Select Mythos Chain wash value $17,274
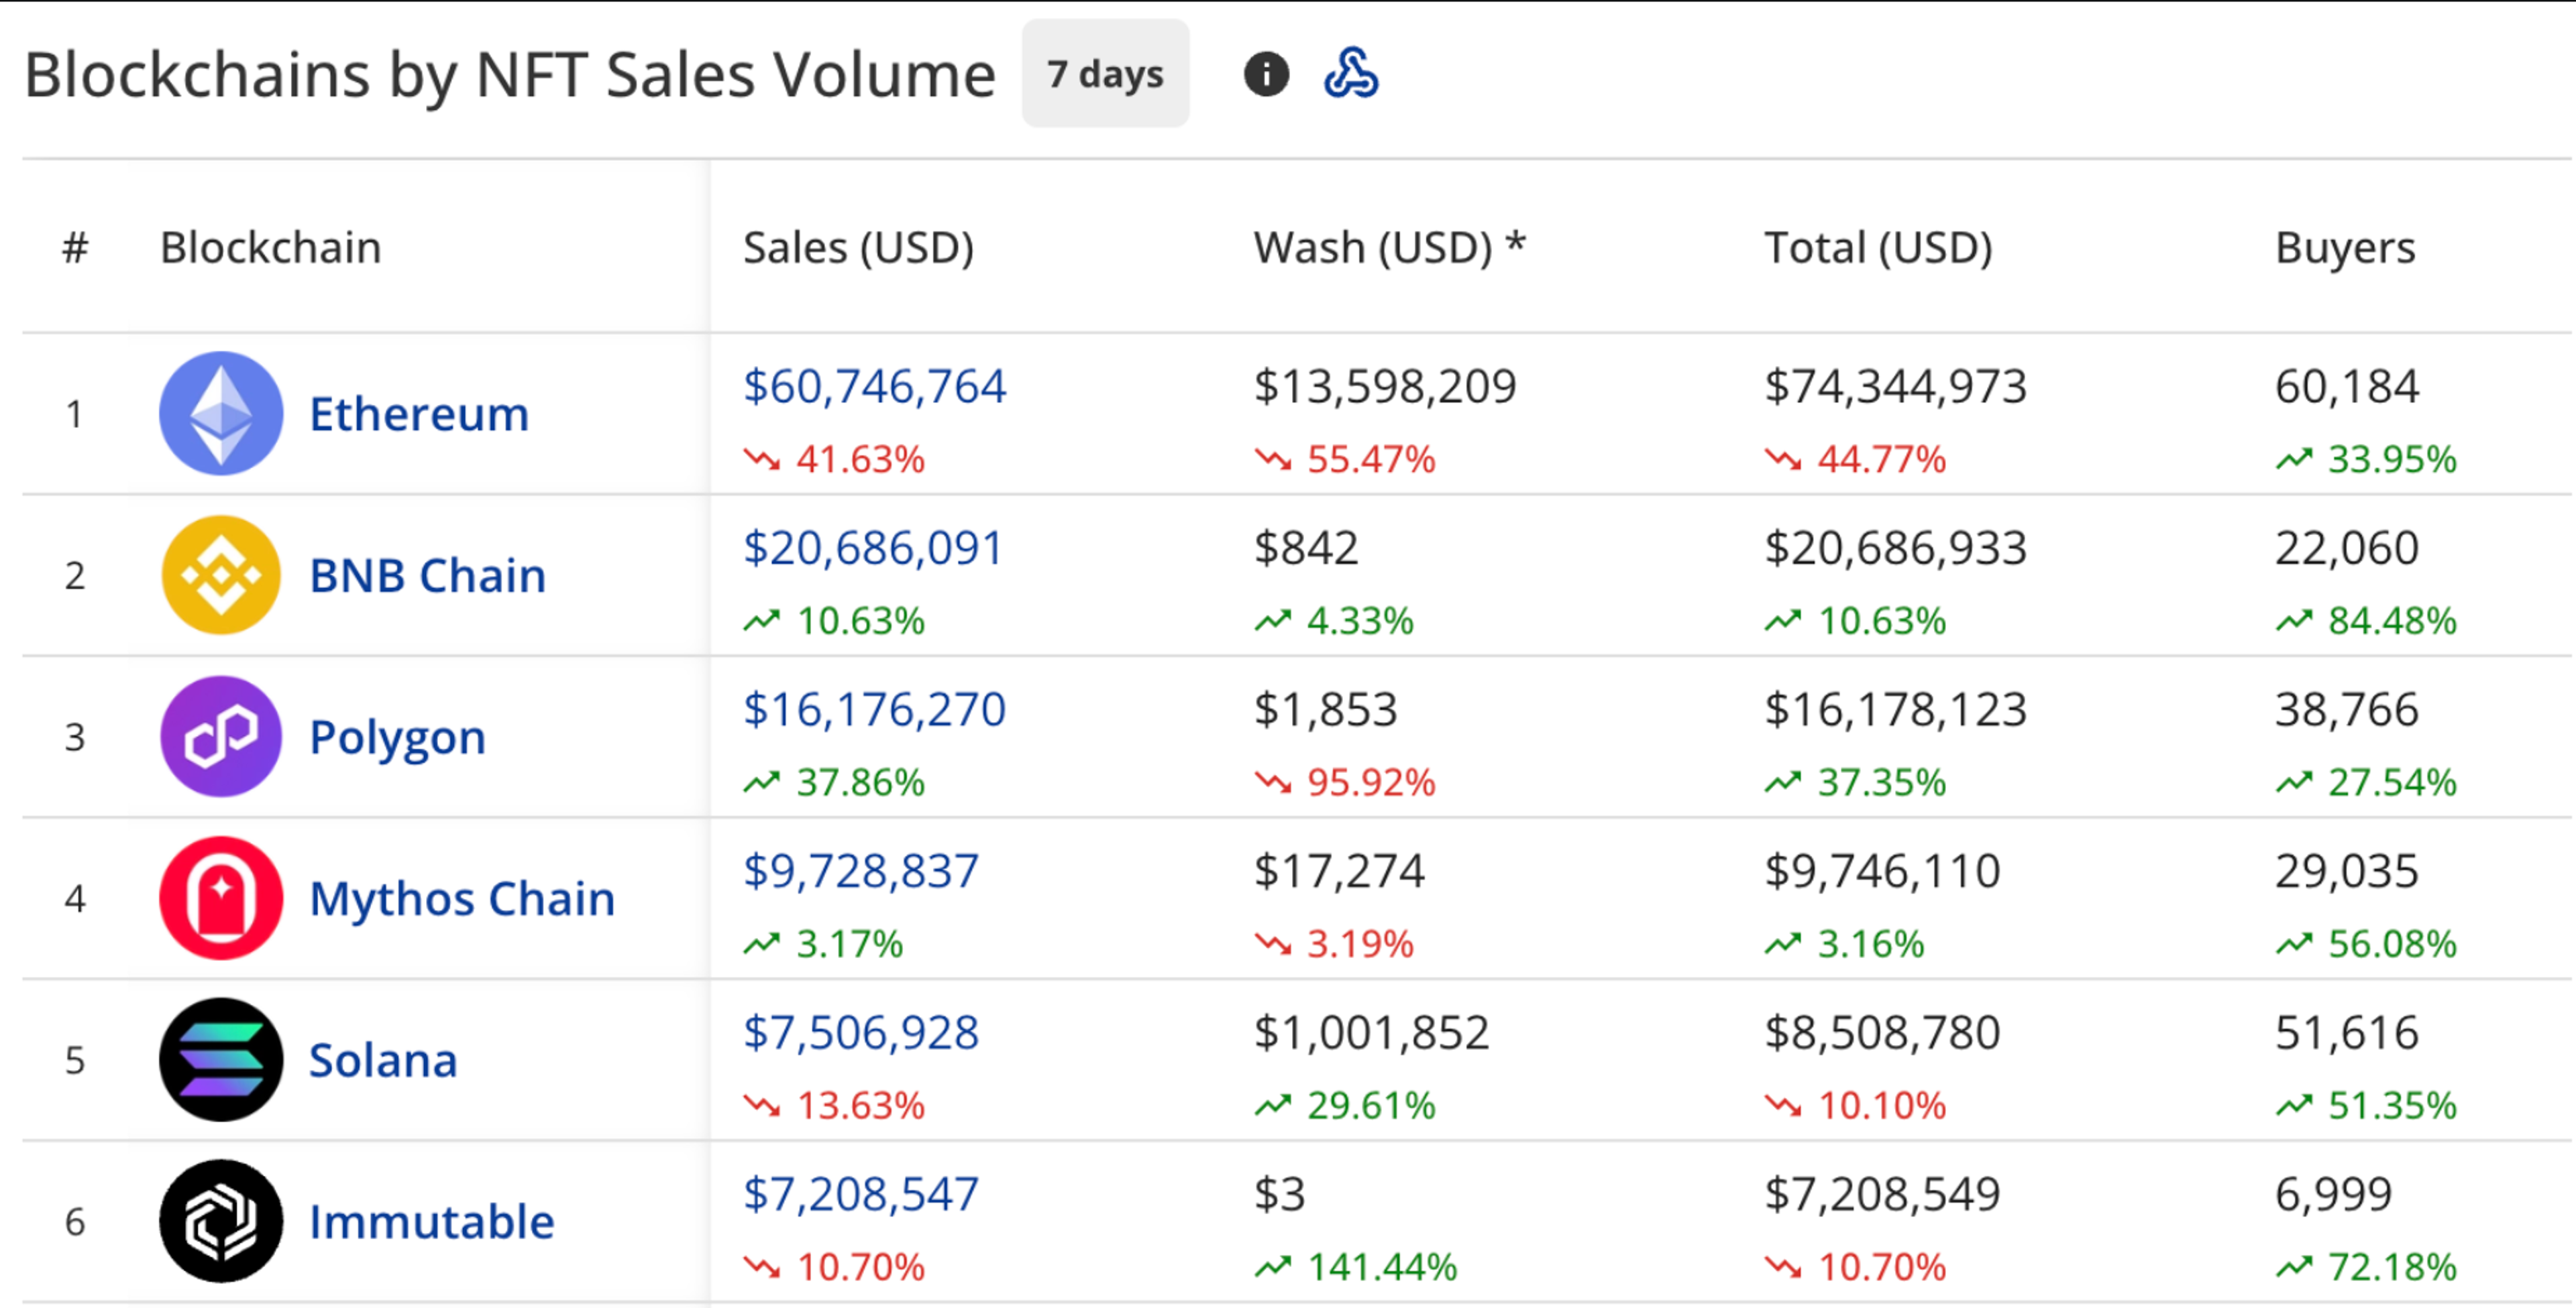The height and width of the screenshot is (1308, 2576). 1339,872
